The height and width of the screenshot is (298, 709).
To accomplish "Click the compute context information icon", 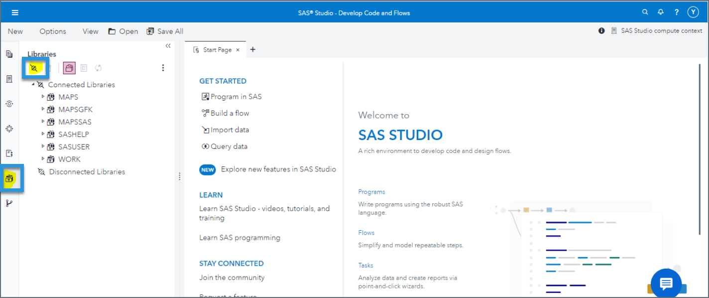I will tap(601, 30).
